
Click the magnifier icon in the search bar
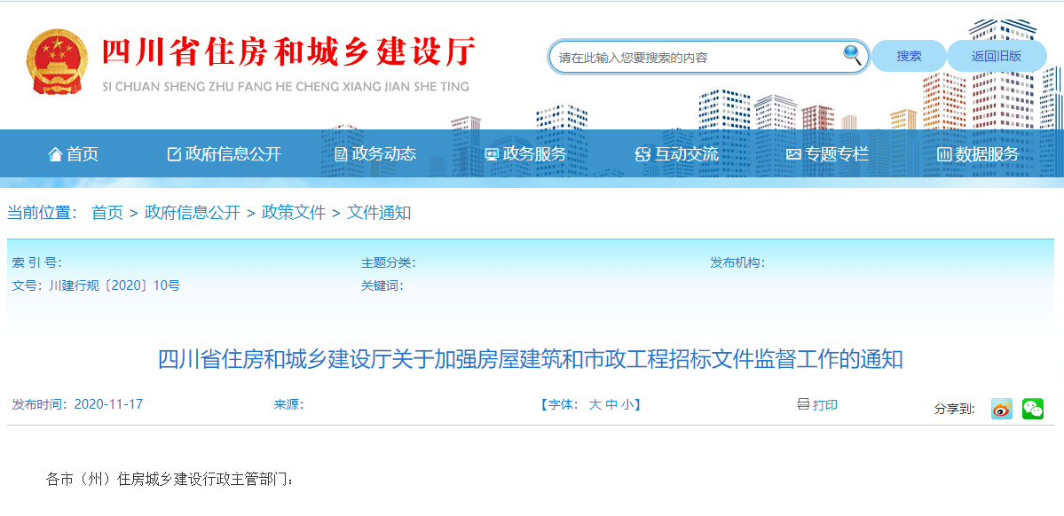click(850, 55)
